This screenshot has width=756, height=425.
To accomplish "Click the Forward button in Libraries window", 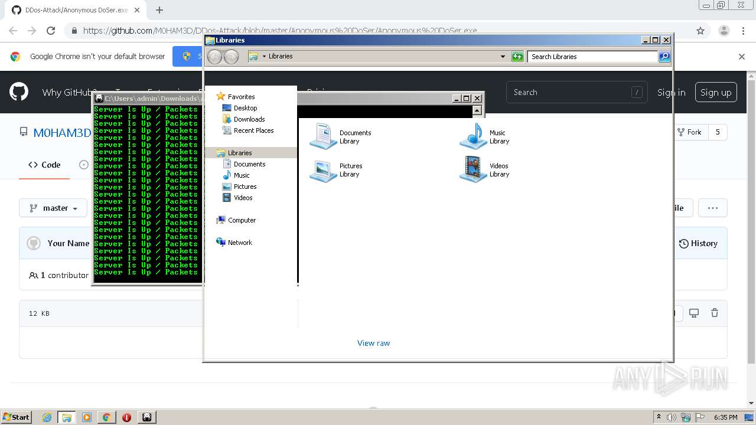I will coord(231,57).
